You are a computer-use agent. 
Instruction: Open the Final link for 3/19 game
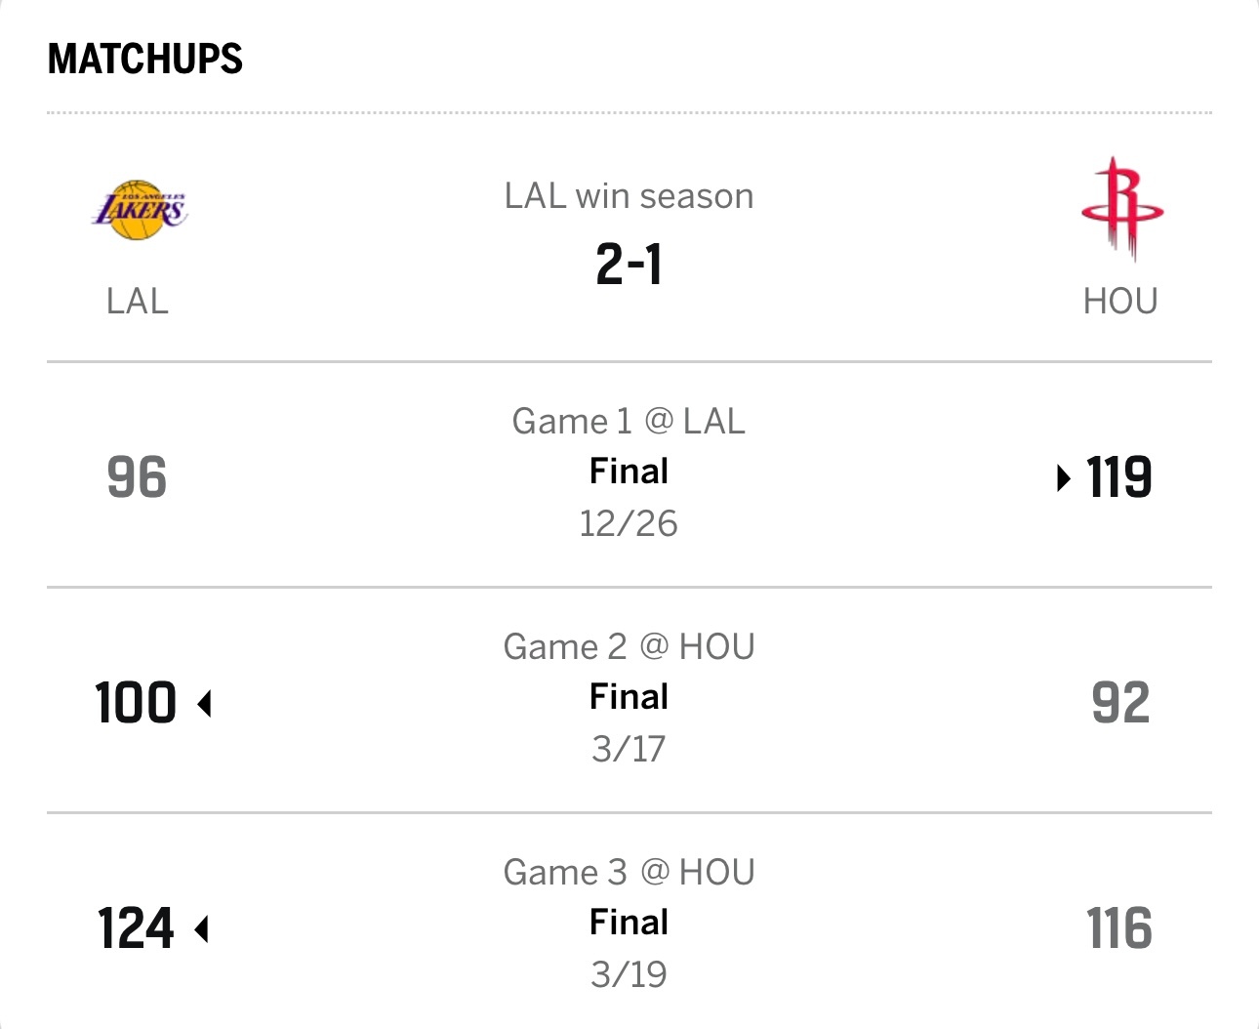pos(629,923)
